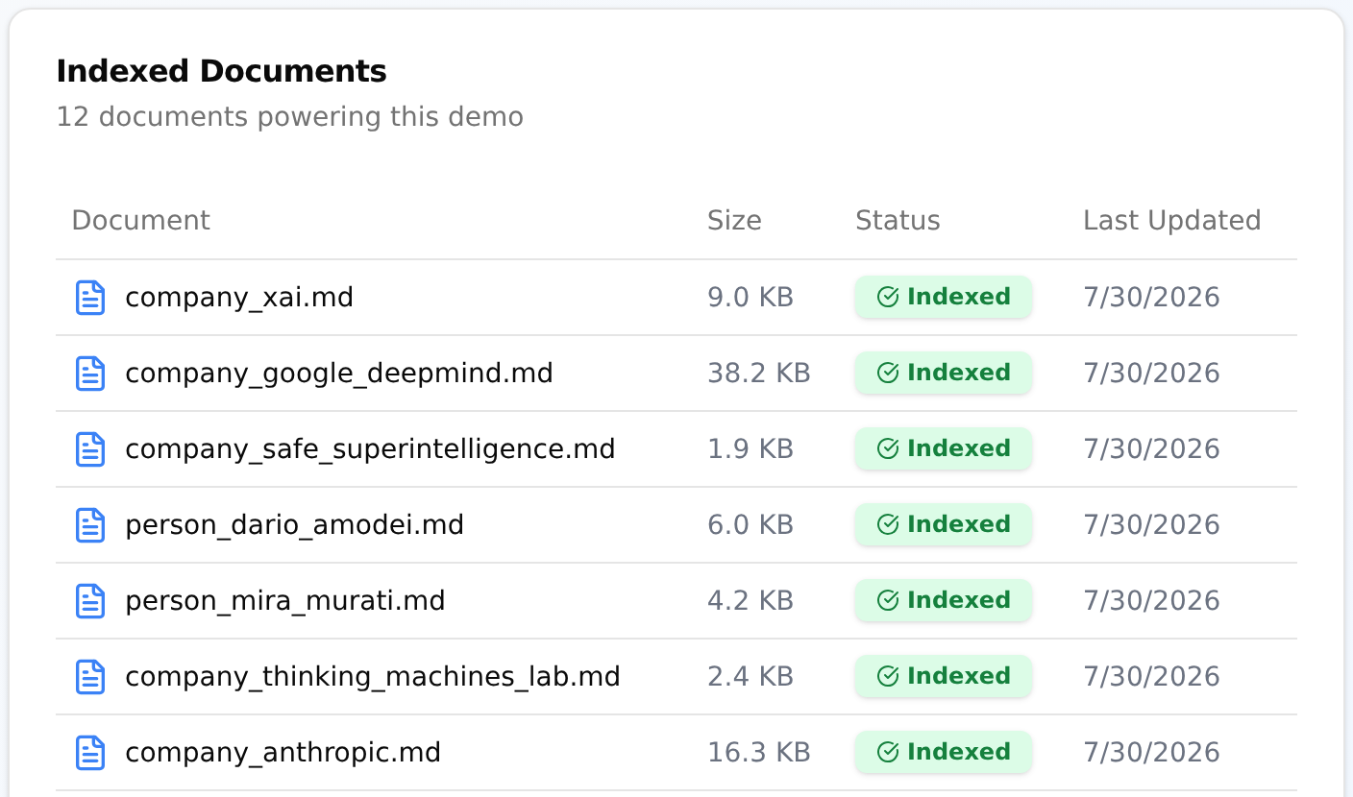Select the company_anthropic.md file name
Viewport: 1353px width, 797px height.
coord(283,753)
